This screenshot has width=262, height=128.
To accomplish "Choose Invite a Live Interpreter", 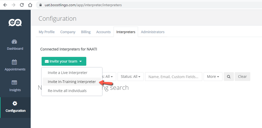I will click(67, 73).
